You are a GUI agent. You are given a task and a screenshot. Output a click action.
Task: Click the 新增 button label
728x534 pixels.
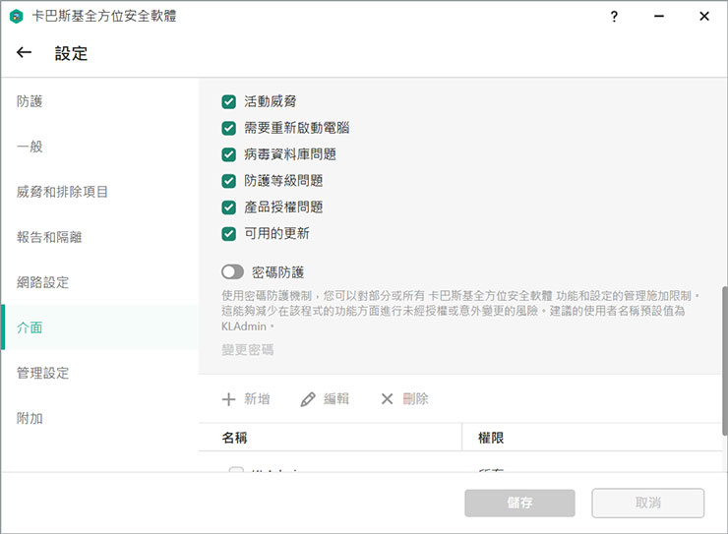point(257,399)
